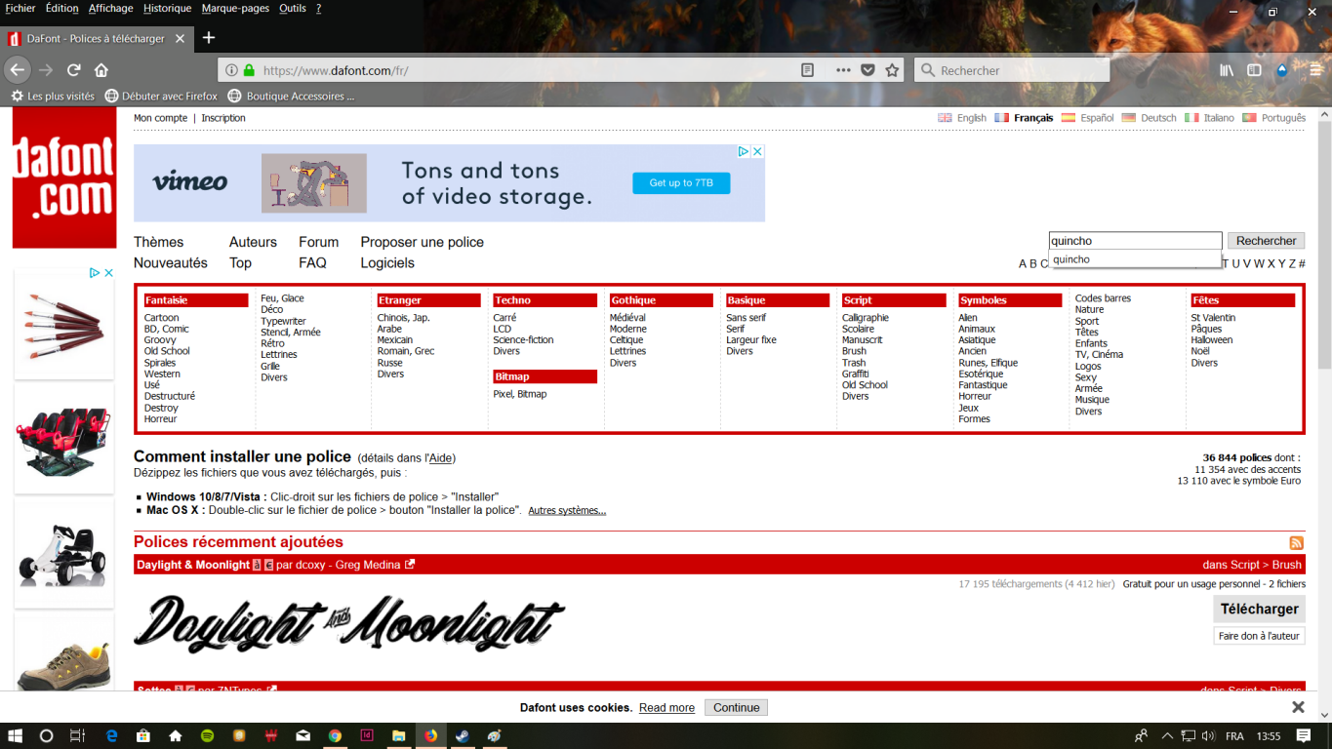The width and height of the screenshot is (1332, 749).
Task: Click the Rechercher search button
Action: click(1267, 241)
